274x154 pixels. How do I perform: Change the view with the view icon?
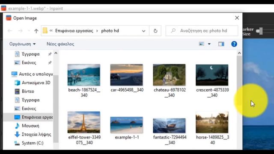(x=202, y=44)
